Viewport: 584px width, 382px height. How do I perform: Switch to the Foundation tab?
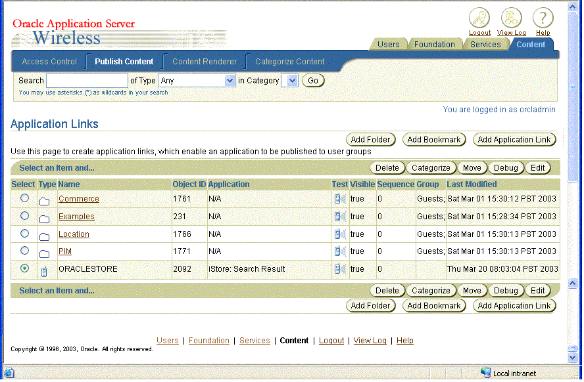tap(434, 44)
